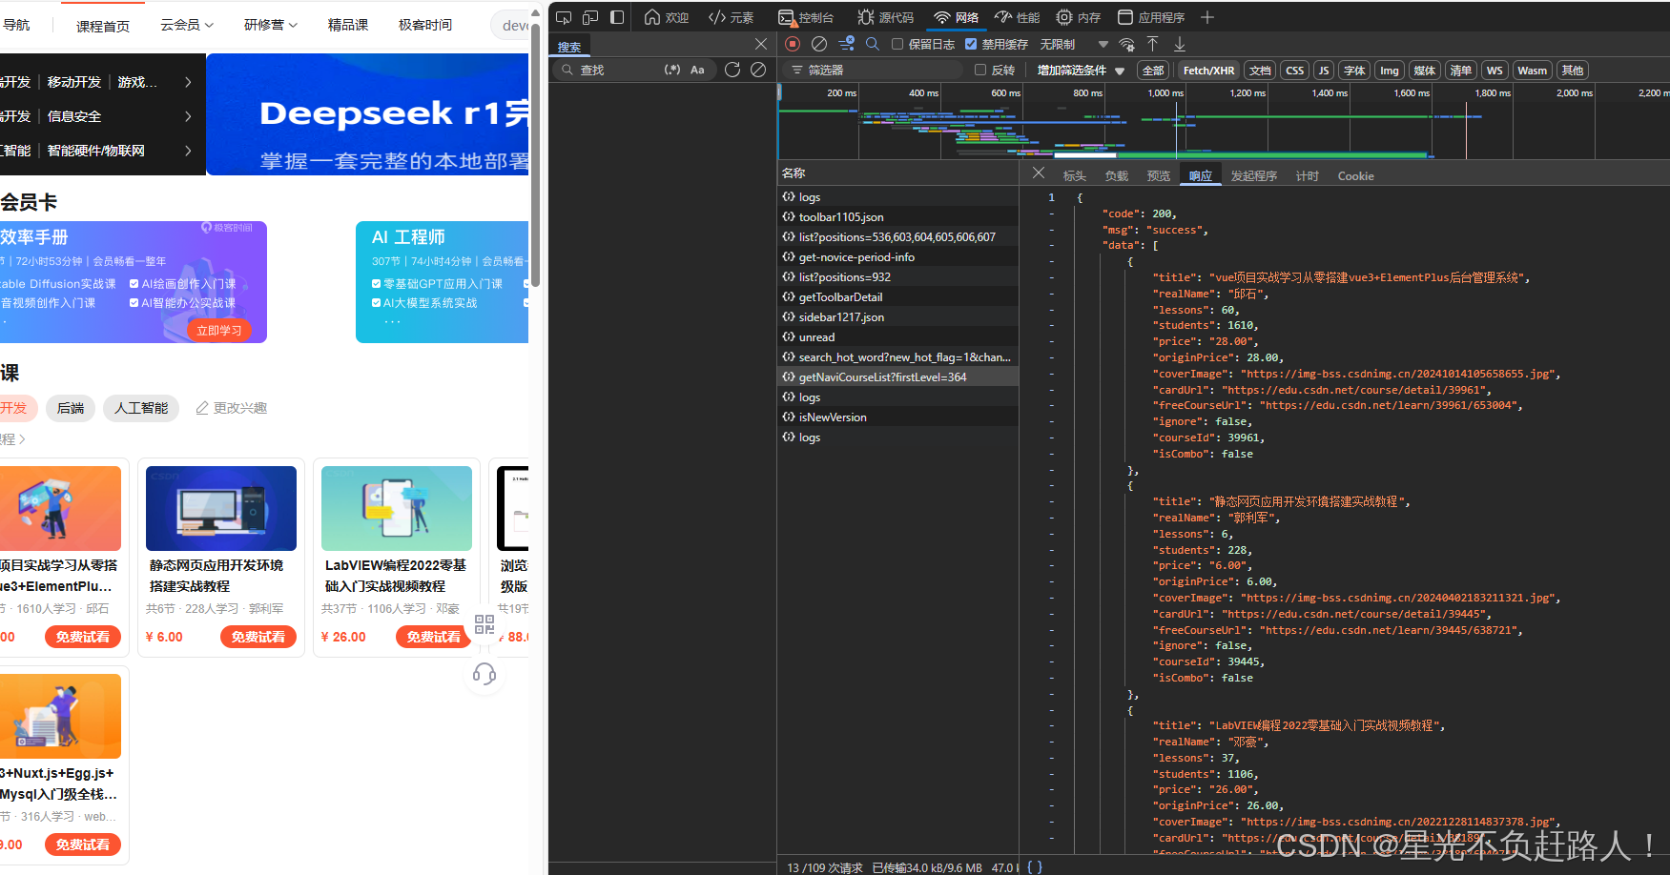Open the 欢迎 welcome tab

tap(667, 17)
